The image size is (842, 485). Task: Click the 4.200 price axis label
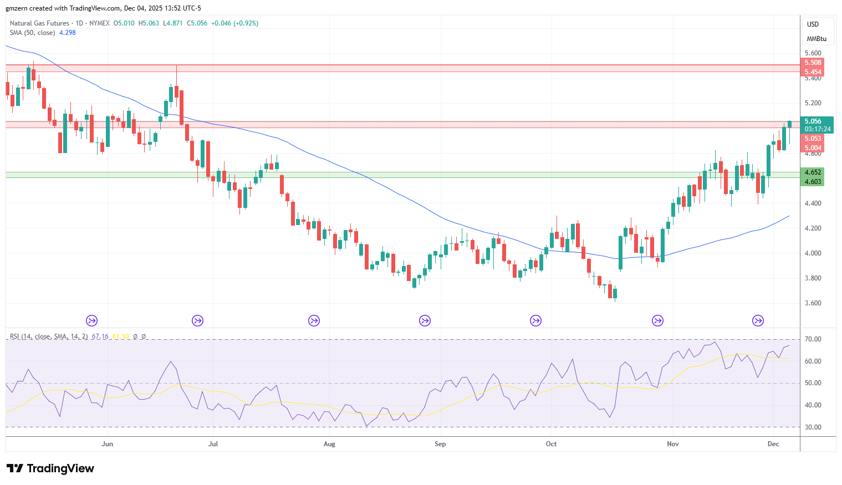(813, 228)
